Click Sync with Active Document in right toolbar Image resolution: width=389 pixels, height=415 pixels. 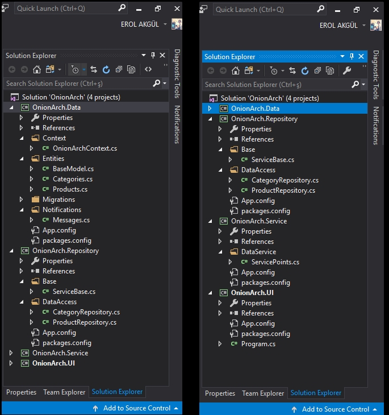tap(292, 71)
